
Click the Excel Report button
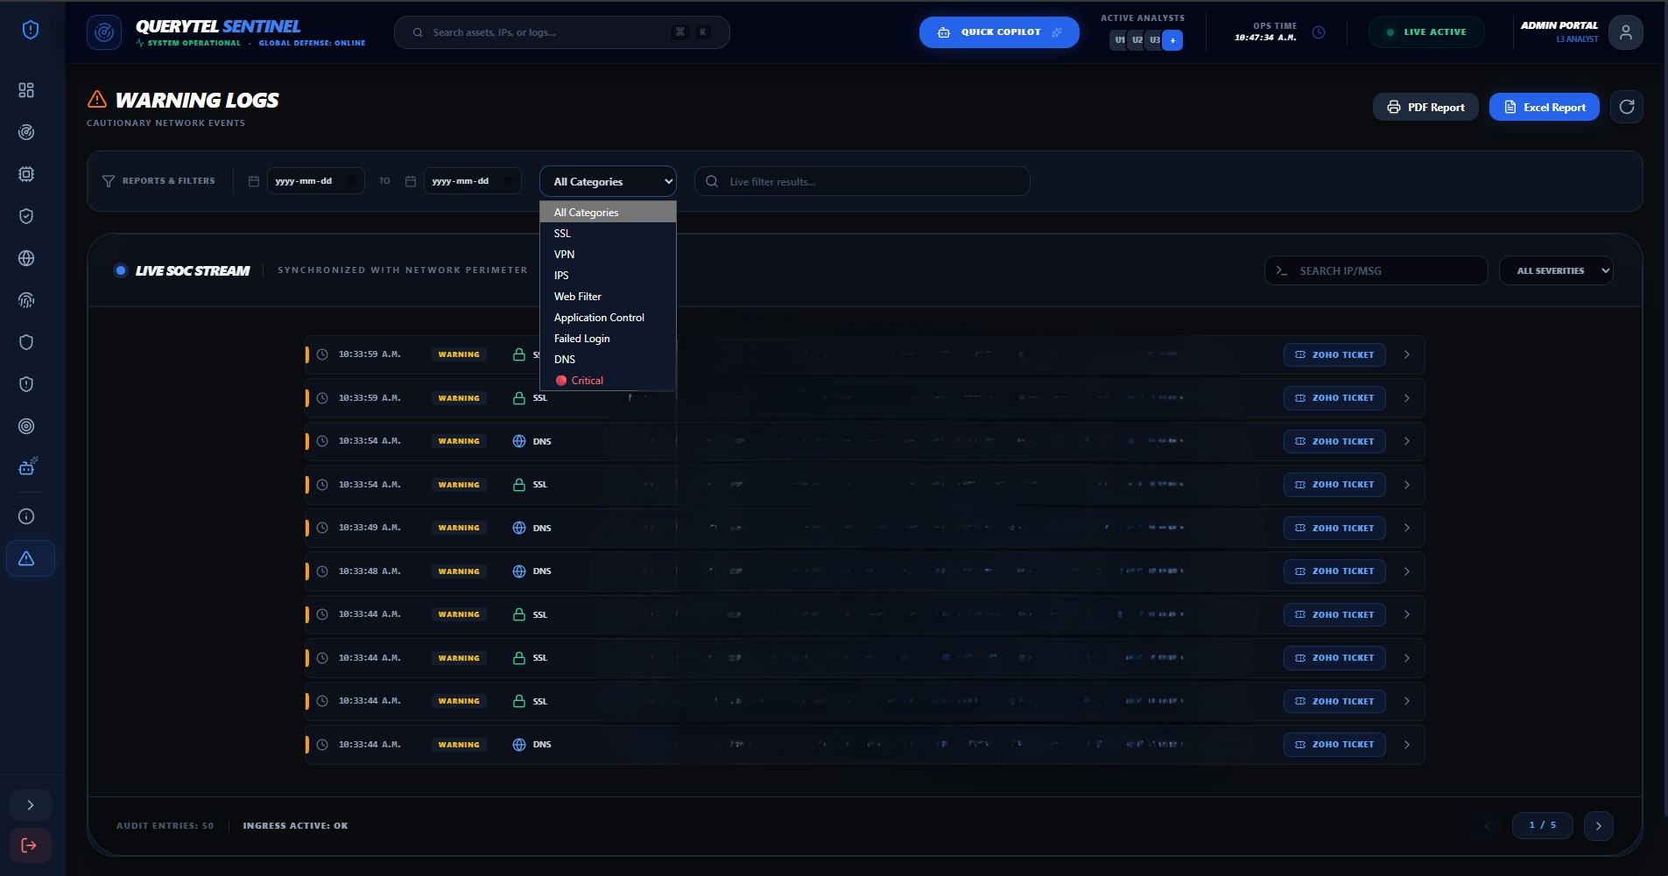[1542, 107]
